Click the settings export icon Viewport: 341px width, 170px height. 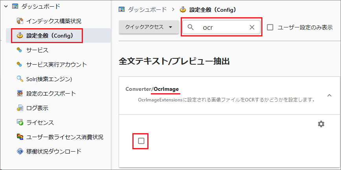tap(20, 94)
